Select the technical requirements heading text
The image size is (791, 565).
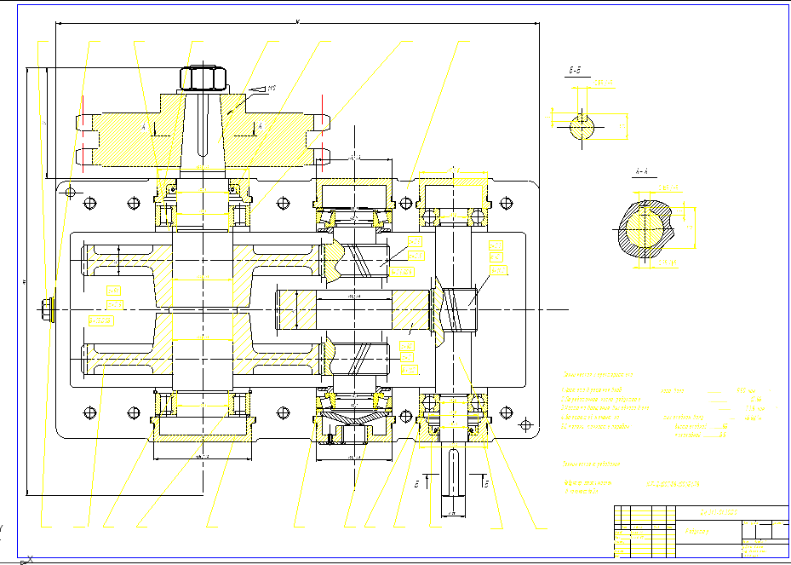pos(591,464)
